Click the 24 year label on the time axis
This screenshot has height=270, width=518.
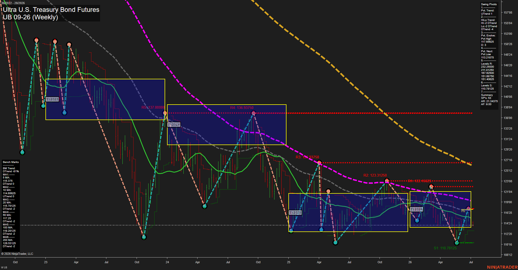167,262
